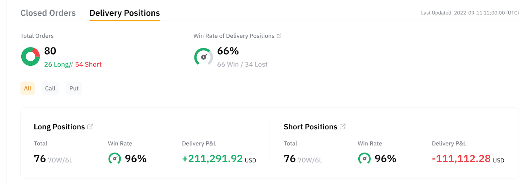
Task: Select the All filter chip
Action: pos(28,88)
